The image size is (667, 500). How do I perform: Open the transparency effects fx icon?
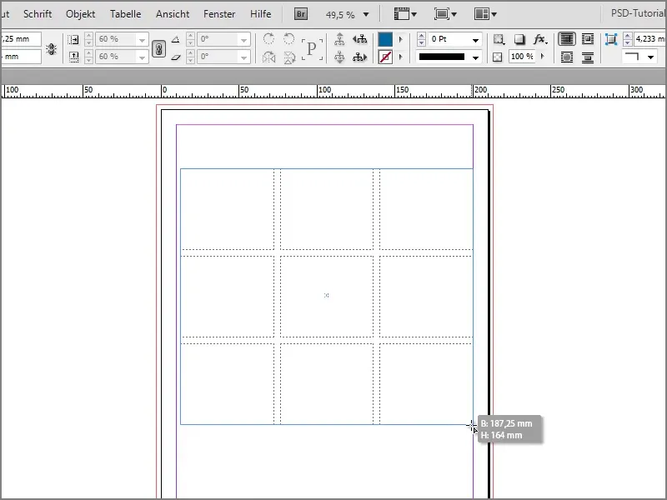pos(540,39)
